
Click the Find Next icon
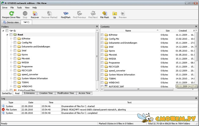(x=93, y=13)
